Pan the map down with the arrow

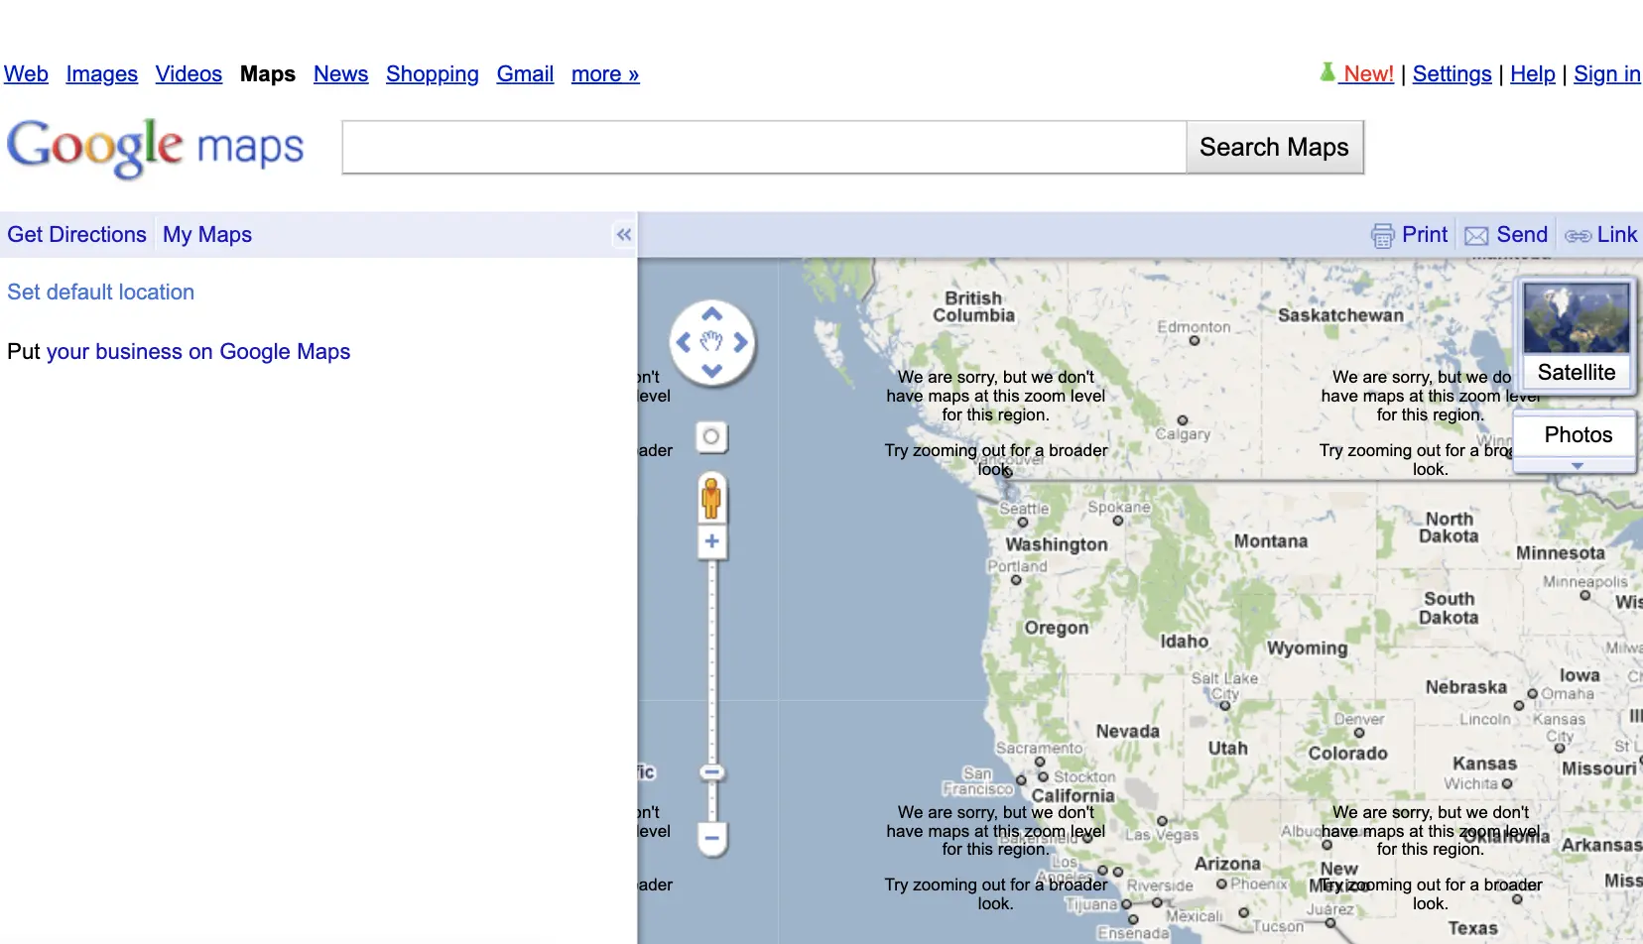[x=711, y=371]
